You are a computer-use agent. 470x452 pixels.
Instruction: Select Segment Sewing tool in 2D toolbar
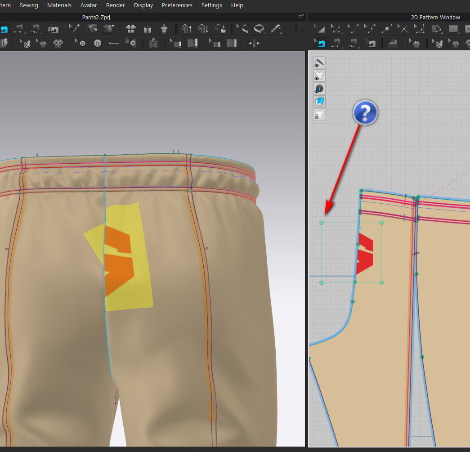336,44
